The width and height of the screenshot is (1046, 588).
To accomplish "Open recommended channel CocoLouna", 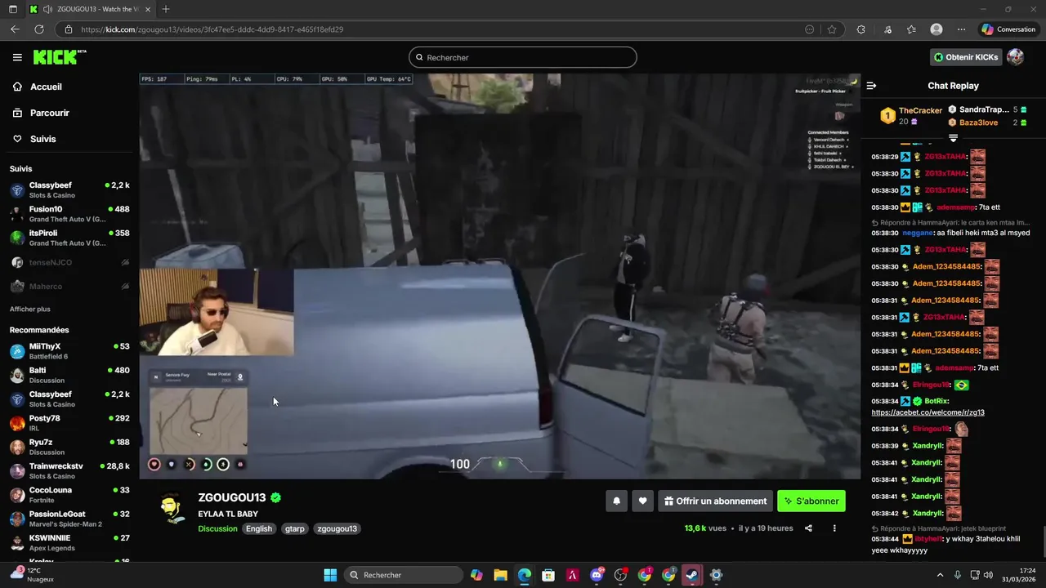I will (x=69, y=495).
